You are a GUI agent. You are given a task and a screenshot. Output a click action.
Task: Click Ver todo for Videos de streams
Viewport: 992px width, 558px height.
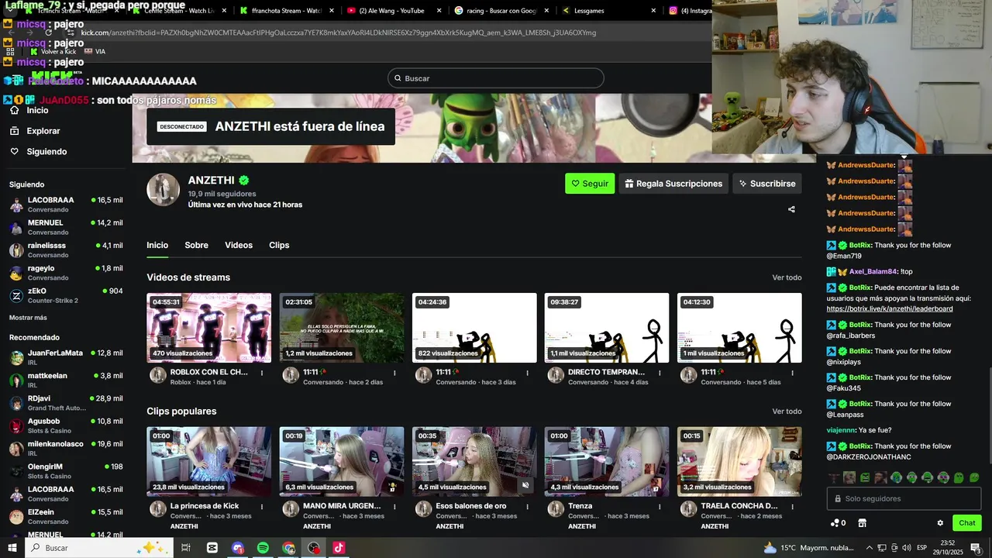(787, 277)
